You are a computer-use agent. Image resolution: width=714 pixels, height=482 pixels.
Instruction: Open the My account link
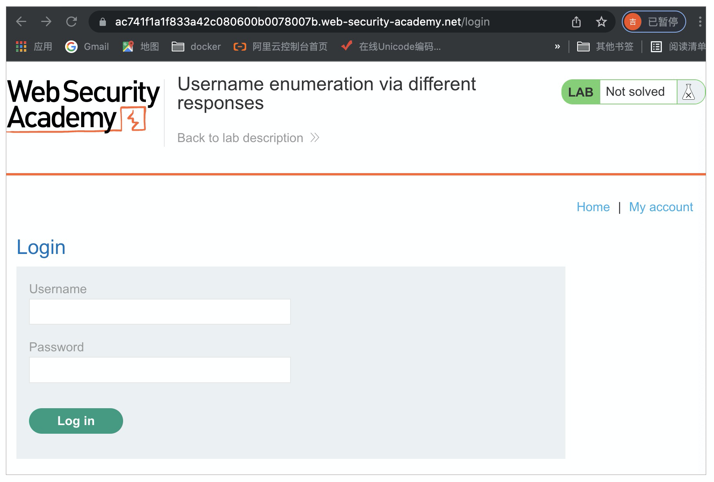(x=661, y=207)
